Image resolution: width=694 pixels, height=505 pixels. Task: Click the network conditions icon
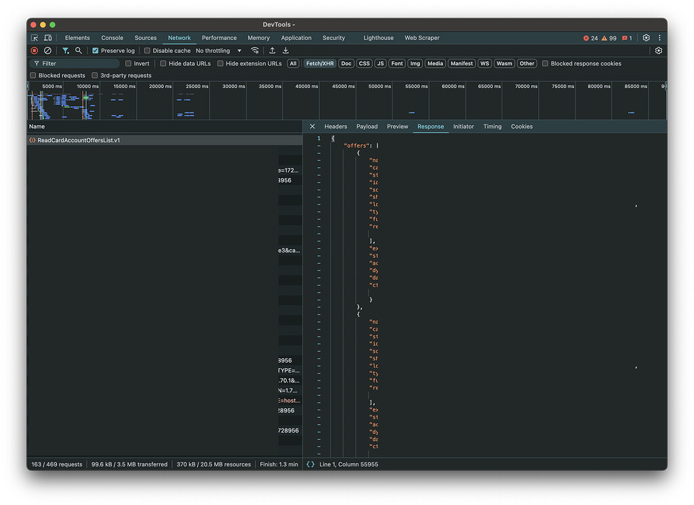point(255,50)
